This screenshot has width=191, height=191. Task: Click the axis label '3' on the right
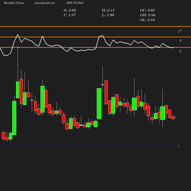click(180, 40)
